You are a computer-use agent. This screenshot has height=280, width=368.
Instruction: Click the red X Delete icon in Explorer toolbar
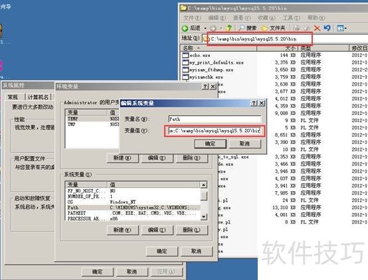coord(317,29)
